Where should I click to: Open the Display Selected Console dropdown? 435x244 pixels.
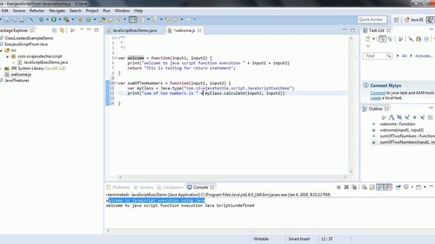click(x=412, y=187)
